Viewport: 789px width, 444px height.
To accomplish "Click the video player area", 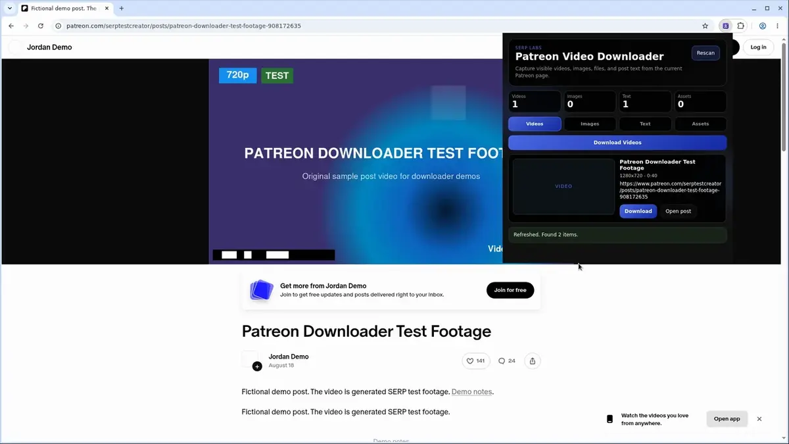I will (x=355, y=161).
